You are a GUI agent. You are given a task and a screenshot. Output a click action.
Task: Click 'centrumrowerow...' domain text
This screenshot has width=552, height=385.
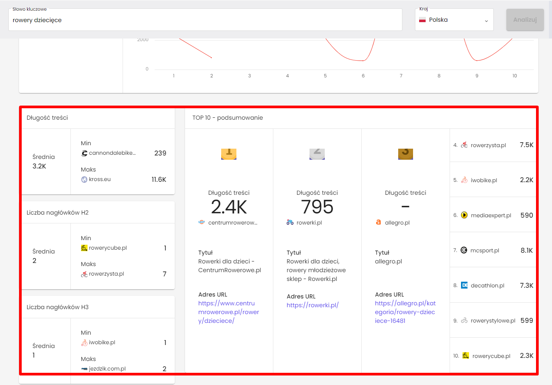pos(233,223)
